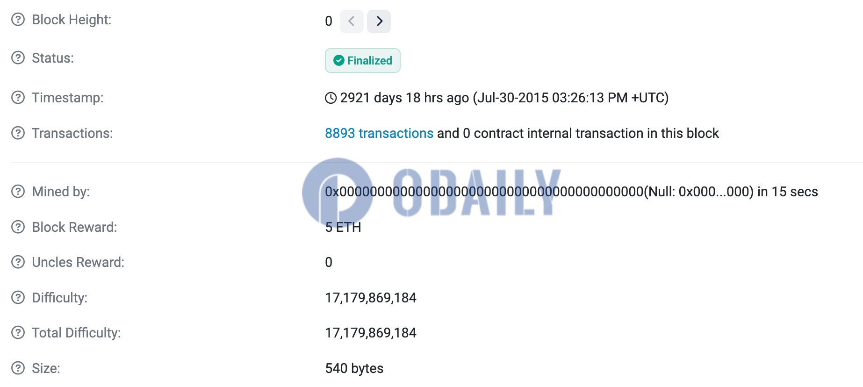This screenshot has width=863, height=387.
Task: Click help icon beside Block Reward
Action: coord(18,227)
